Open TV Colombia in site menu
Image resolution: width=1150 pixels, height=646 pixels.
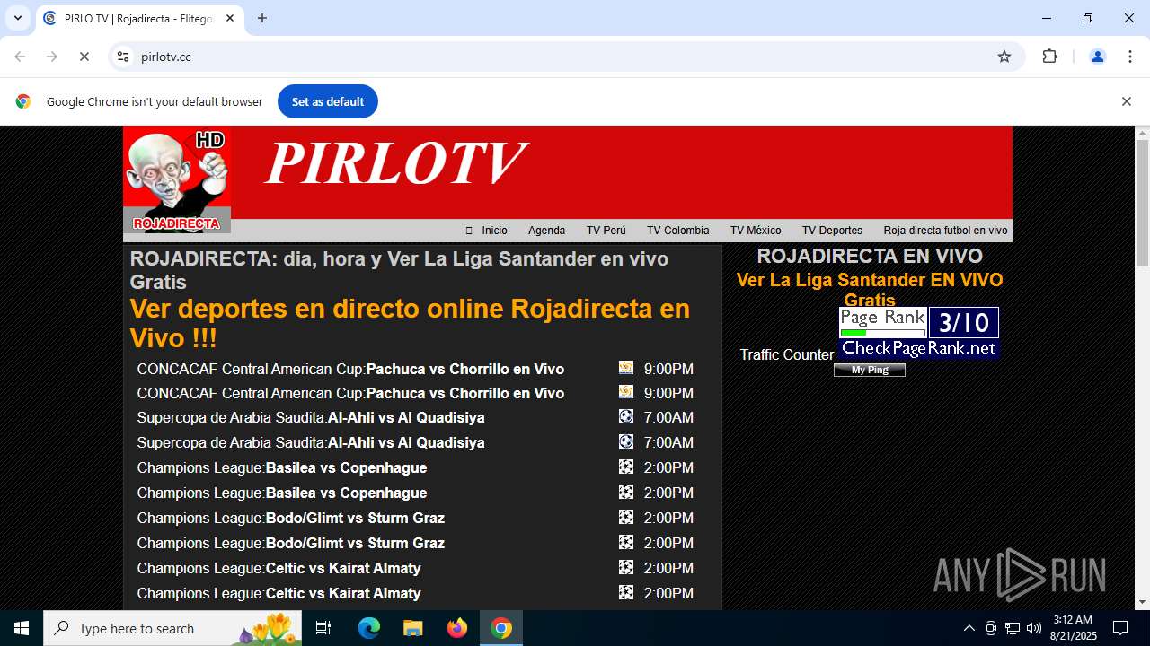678,231
